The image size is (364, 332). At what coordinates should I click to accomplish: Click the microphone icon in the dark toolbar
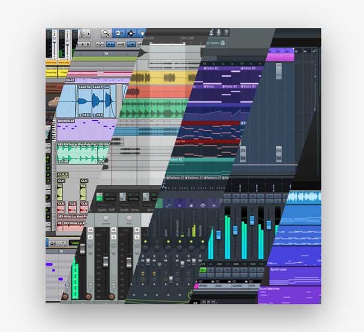(x=219, y=33)
